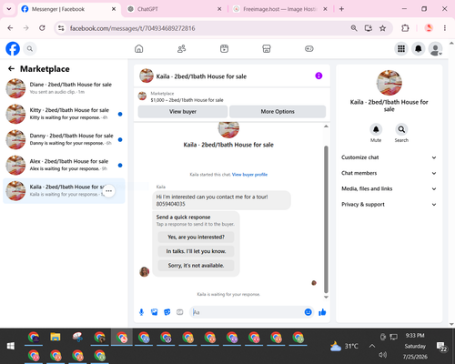Click Search in conversation magnifier
This screenshot has width=455, height=364.
click(401, 129)
